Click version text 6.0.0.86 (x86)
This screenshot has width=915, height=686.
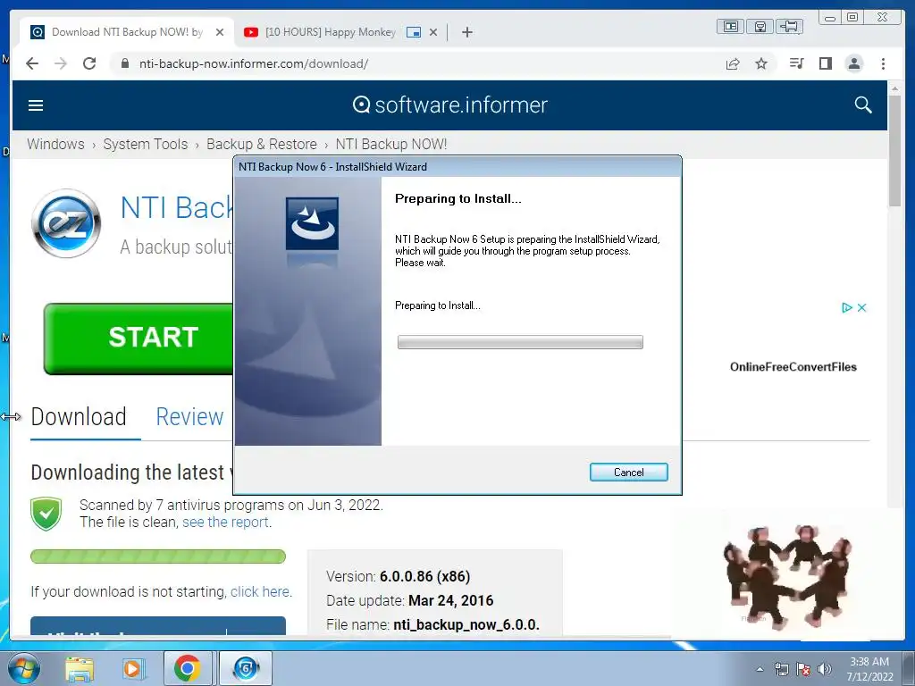coord(424,576)
